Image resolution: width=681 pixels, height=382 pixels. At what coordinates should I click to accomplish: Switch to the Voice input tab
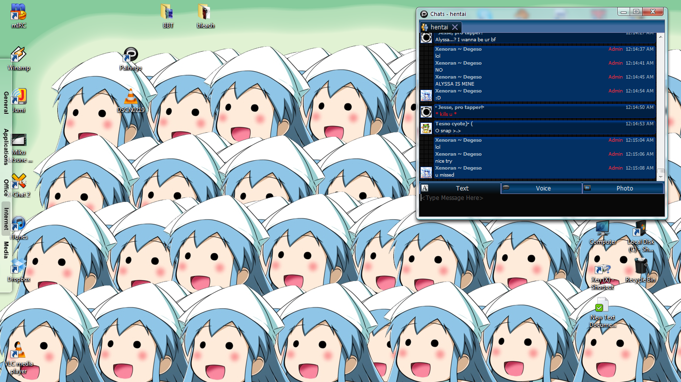click(x=542, y=189)
